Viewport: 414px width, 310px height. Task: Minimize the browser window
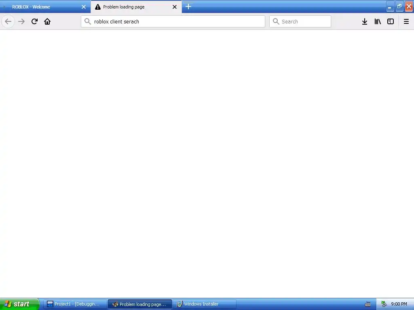(390, 6)
